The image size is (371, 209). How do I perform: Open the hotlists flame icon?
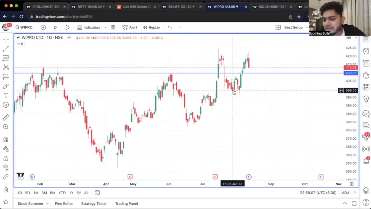pos(366,75)
